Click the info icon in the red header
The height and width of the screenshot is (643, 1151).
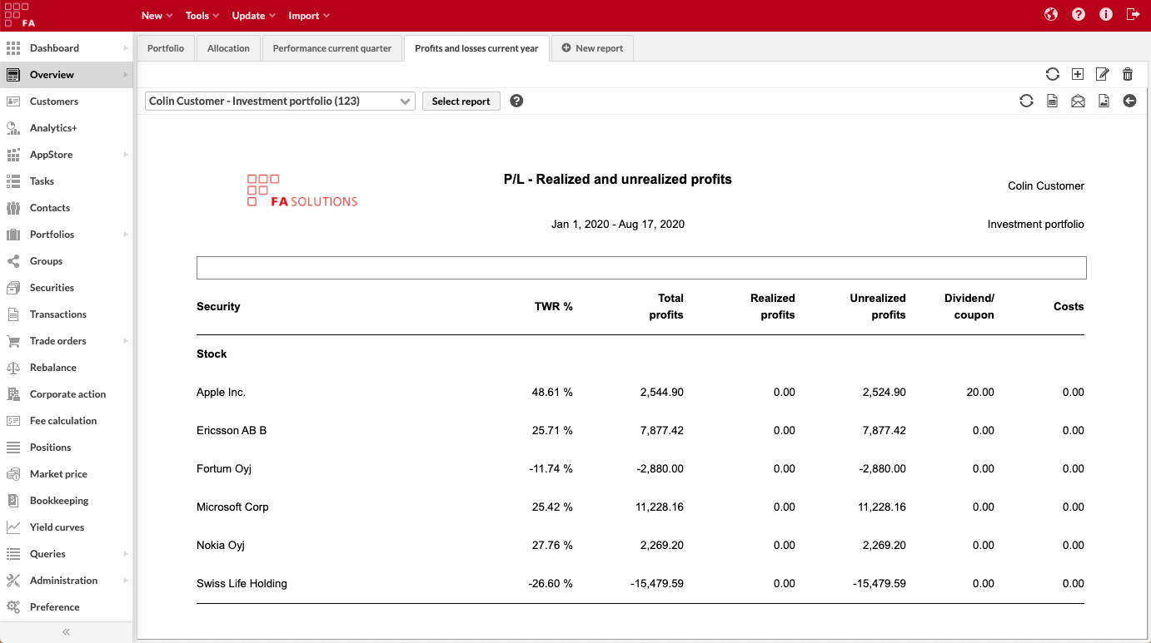click(x=1106, y=15)
